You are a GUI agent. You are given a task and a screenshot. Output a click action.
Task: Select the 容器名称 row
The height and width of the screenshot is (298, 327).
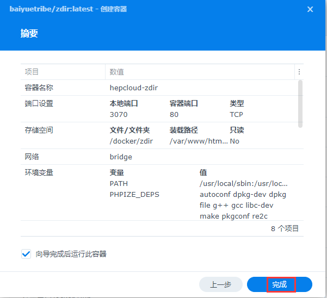pyautogui.click(x=39, y=88)
